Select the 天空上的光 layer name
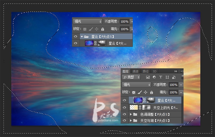The width and height of the screenshot is (215, 137). coord(166,108)
